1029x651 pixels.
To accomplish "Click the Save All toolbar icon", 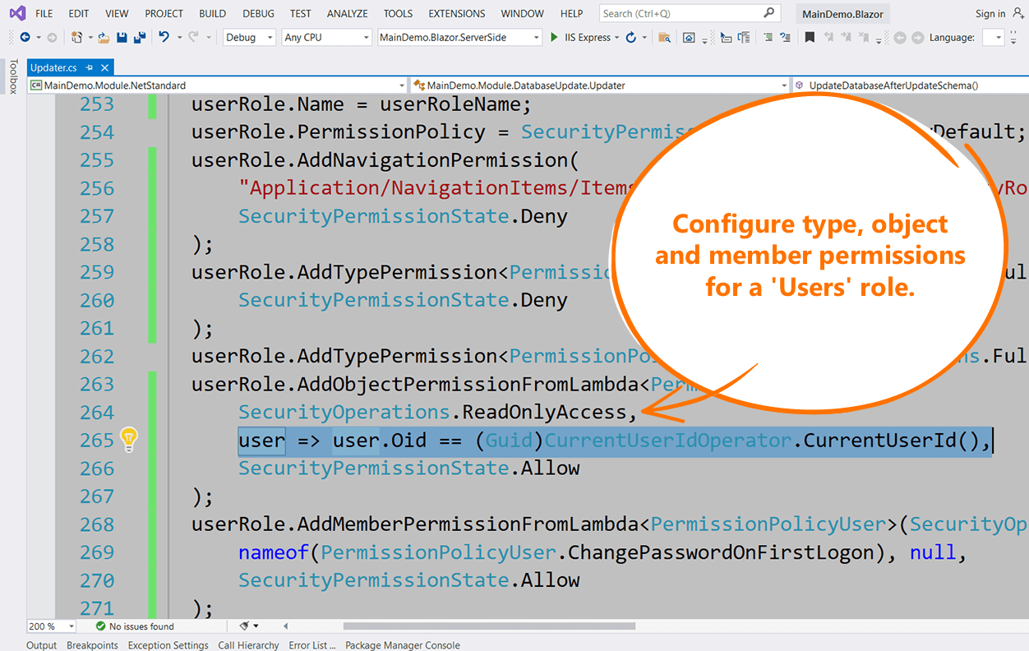I will click(x=139, y=38).
